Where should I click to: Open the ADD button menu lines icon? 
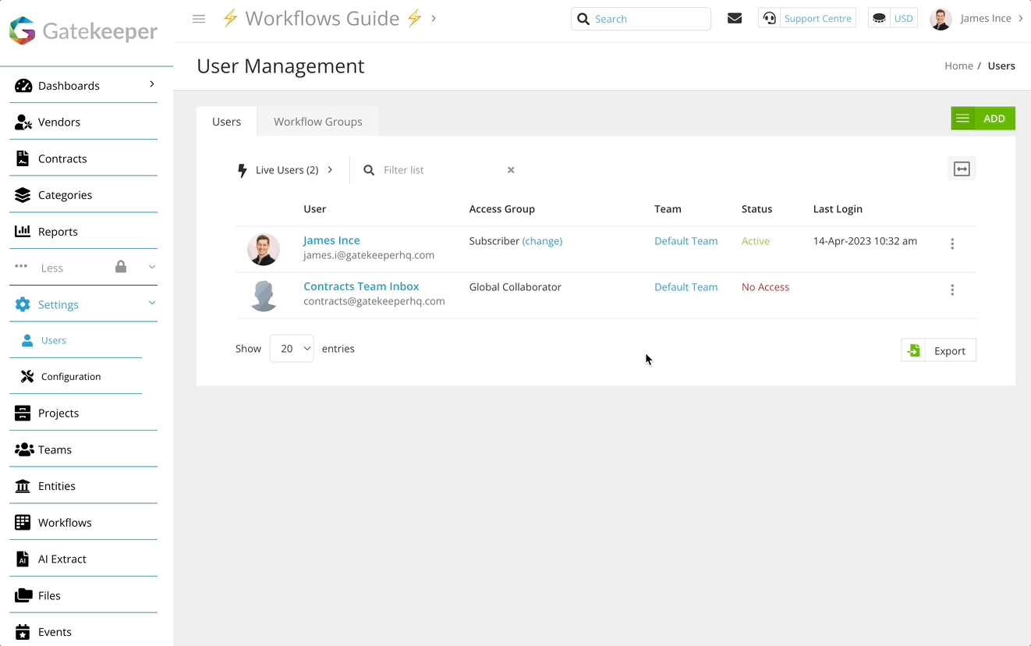[963, 119]
